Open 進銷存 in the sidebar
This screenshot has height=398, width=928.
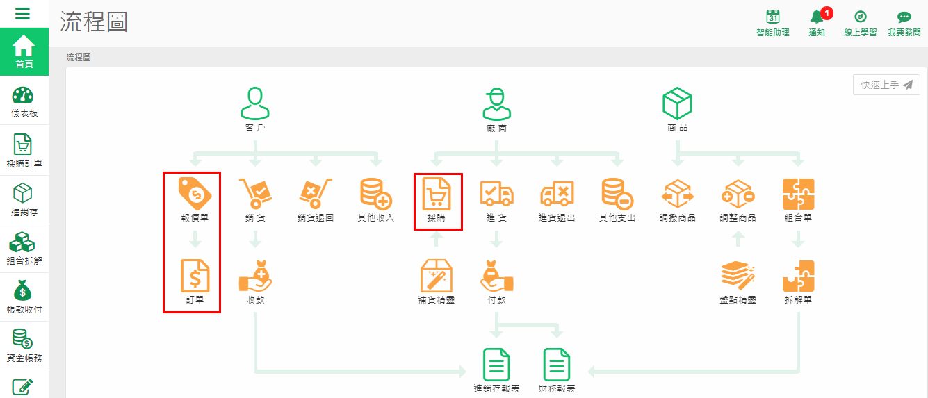[x=24, y=199]
